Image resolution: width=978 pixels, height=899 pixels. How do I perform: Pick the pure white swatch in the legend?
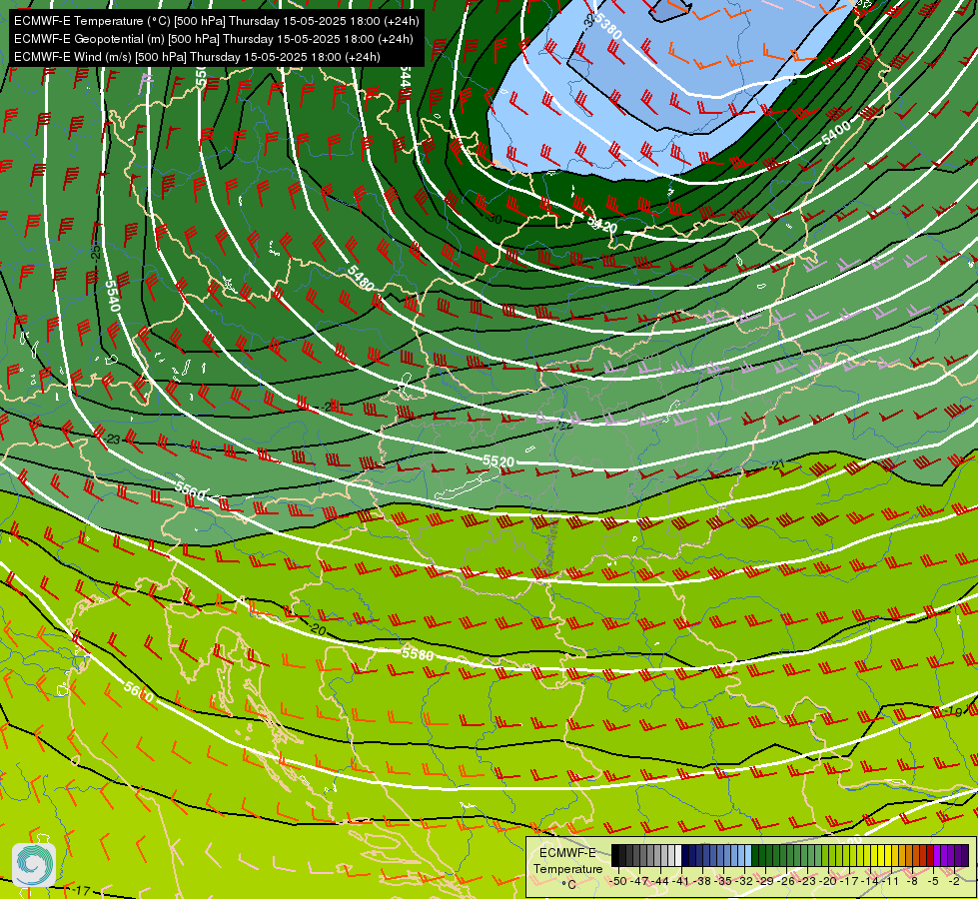tap(678, 855)
